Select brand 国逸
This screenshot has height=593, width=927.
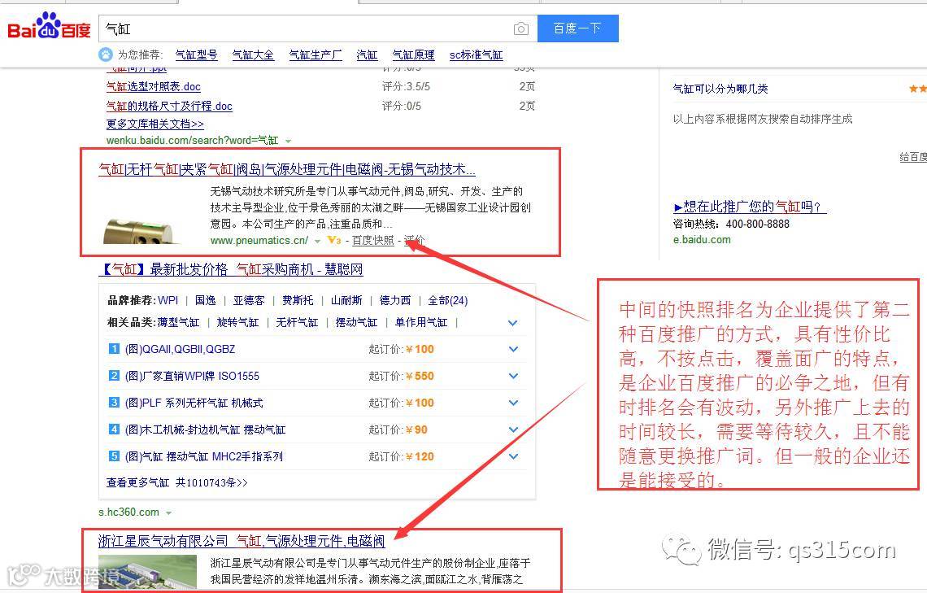tap(206, 300)
